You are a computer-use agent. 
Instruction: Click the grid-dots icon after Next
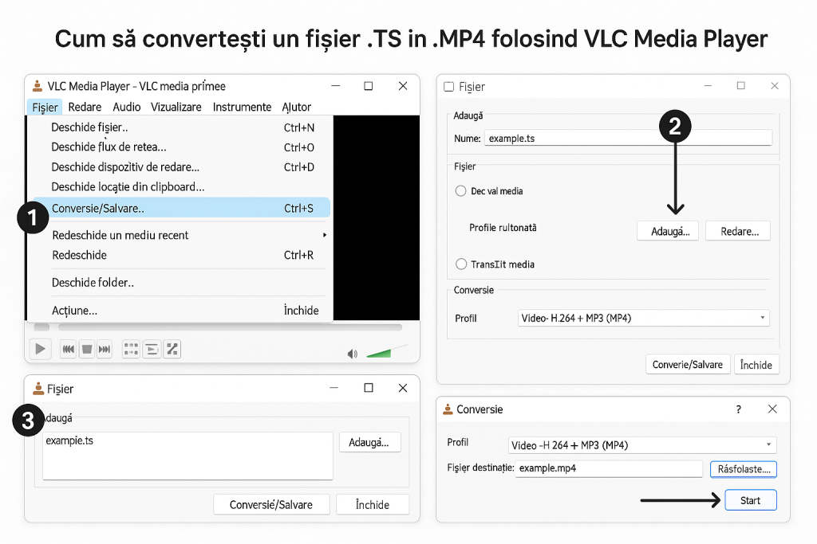pyautogui.click(x=131, y=349)
